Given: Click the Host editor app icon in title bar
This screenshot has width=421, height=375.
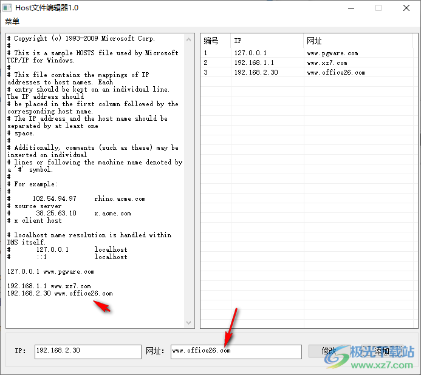Looking at the screenshot, I should (x=7, y=8).
